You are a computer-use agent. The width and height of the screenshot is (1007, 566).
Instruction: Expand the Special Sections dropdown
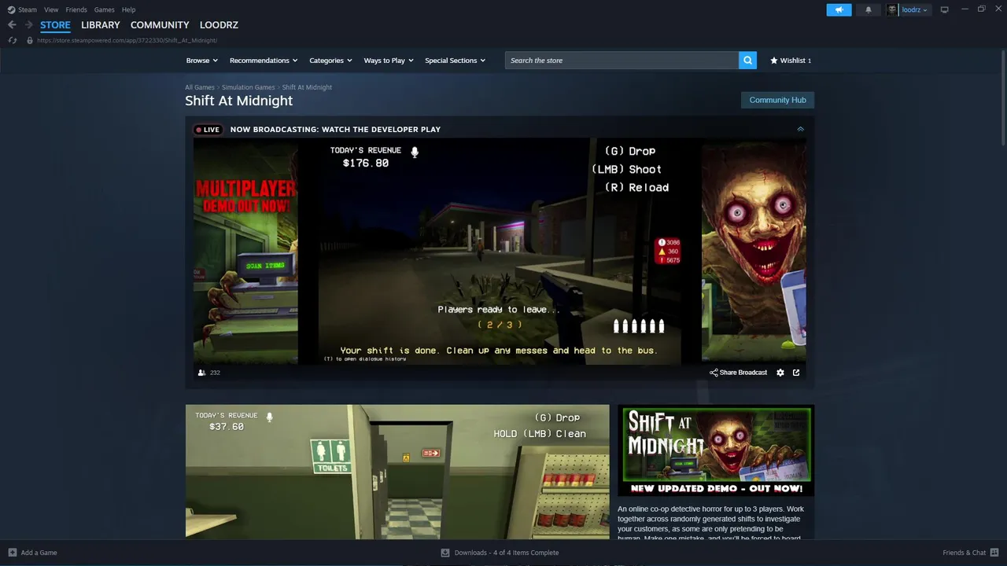coord(455,61)
